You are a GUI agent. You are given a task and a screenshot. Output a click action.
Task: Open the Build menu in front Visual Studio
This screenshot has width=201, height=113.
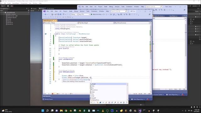71,11
